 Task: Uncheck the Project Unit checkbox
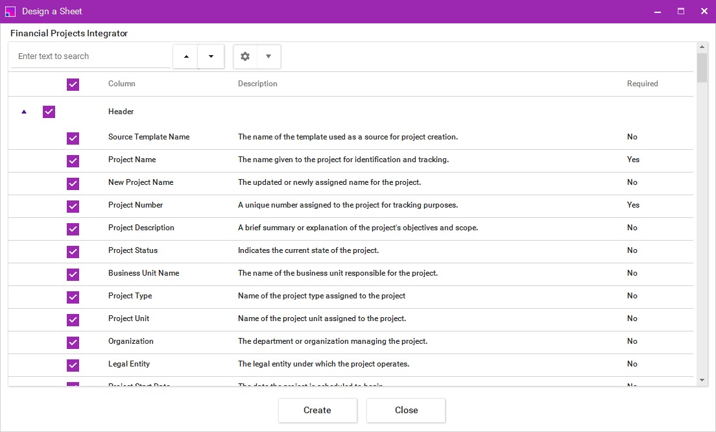73,320
